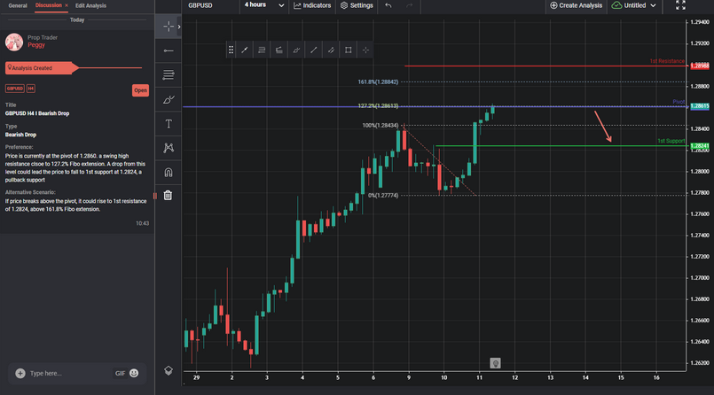The height and width of the screenshot is (395, 714).
Task: Redo the chart action
Action: click(x=410, y=5)
